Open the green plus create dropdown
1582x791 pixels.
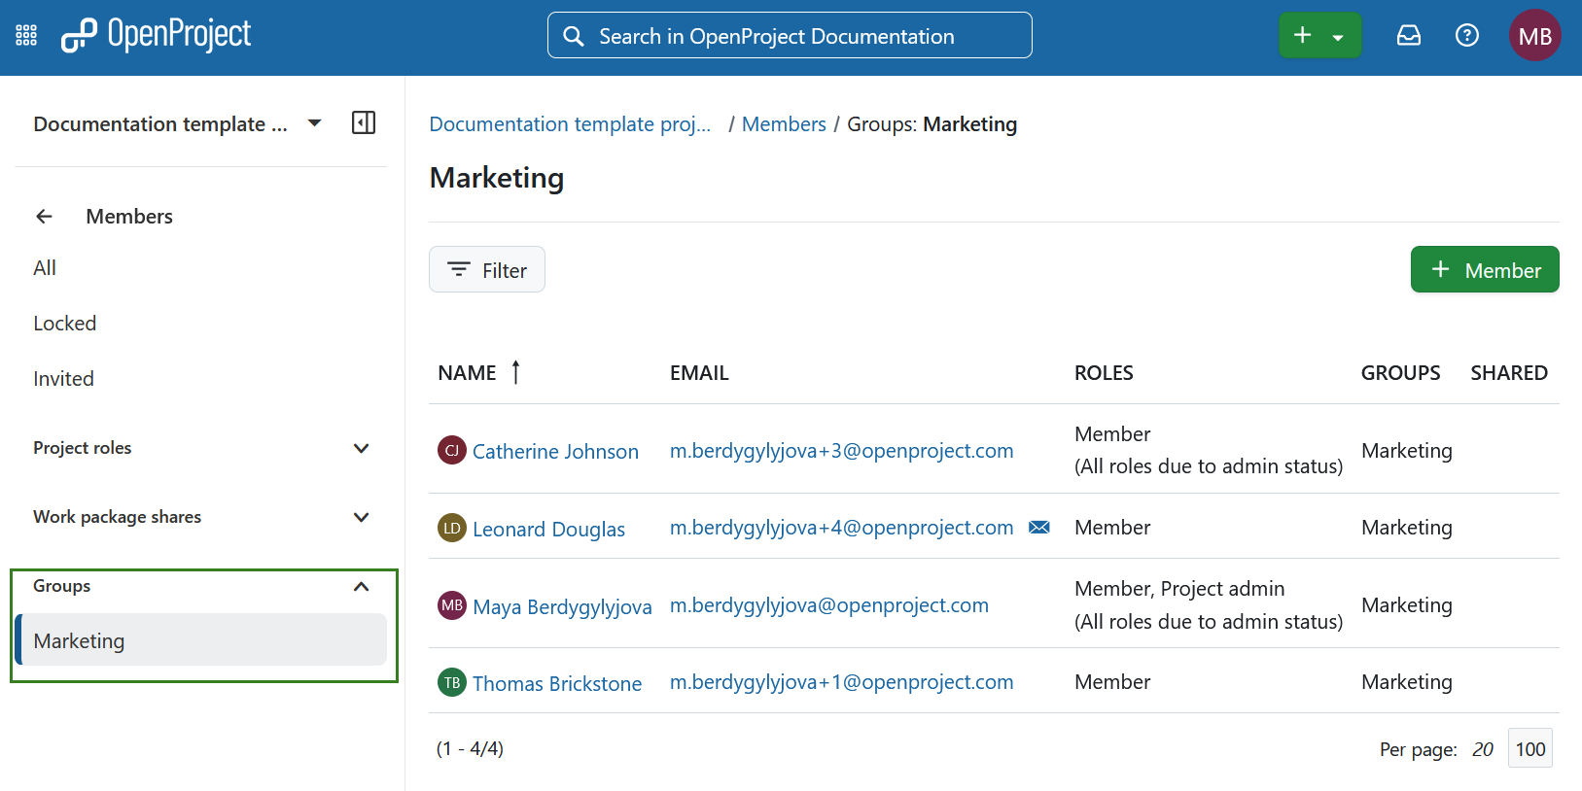coord(1320,36)
